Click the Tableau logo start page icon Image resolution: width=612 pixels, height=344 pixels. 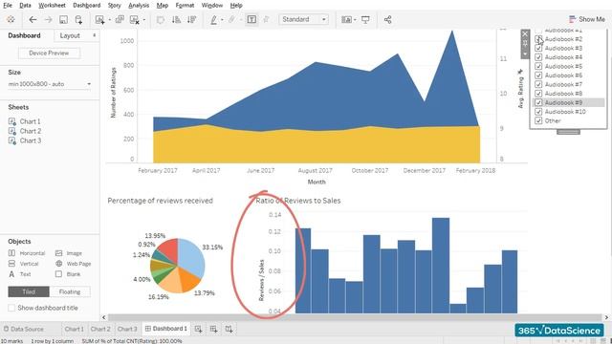coord(11,19)
